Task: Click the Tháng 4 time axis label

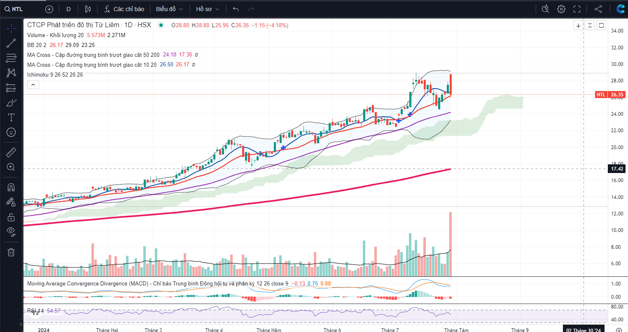Action: point(214,330)
